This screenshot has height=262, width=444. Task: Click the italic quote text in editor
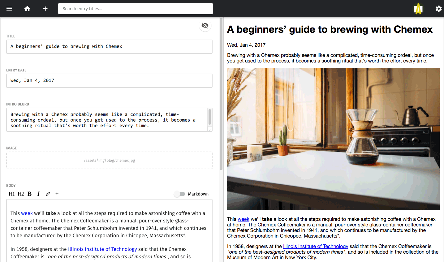pos(107,256)
